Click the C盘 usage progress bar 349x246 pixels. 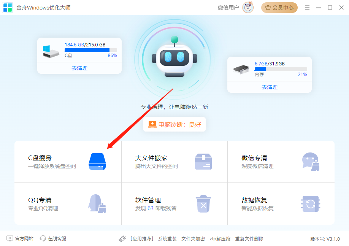(91, 50)
